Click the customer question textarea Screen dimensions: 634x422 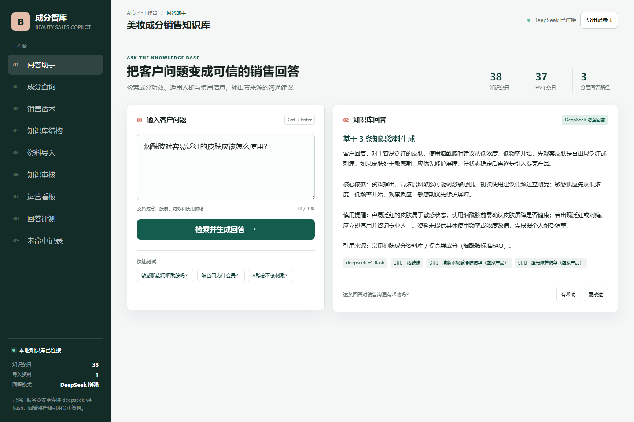[x=226, y=167]
